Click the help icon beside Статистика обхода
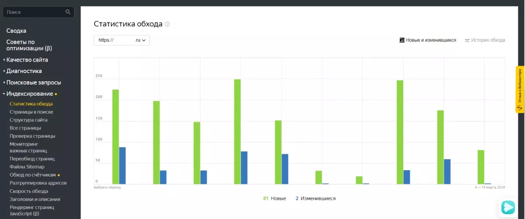The height and width of the screenshot is (219, 525). (x=167, y=24)
